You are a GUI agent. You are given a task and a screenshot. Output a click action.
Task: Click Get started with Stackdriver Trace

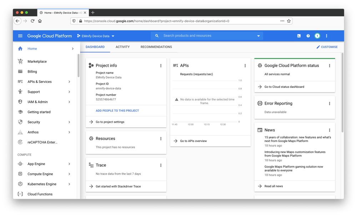118,186
